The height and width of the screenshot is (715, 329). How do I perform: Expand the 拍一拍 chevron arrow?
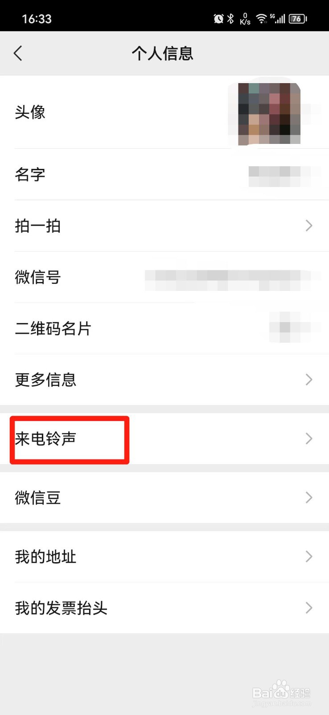pyautogui.click(x=309, y=226)
